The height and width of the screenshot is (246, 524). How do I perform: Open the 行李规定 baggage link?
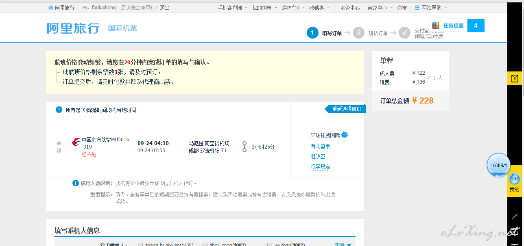pyautogui.click(x=320, y=166)
